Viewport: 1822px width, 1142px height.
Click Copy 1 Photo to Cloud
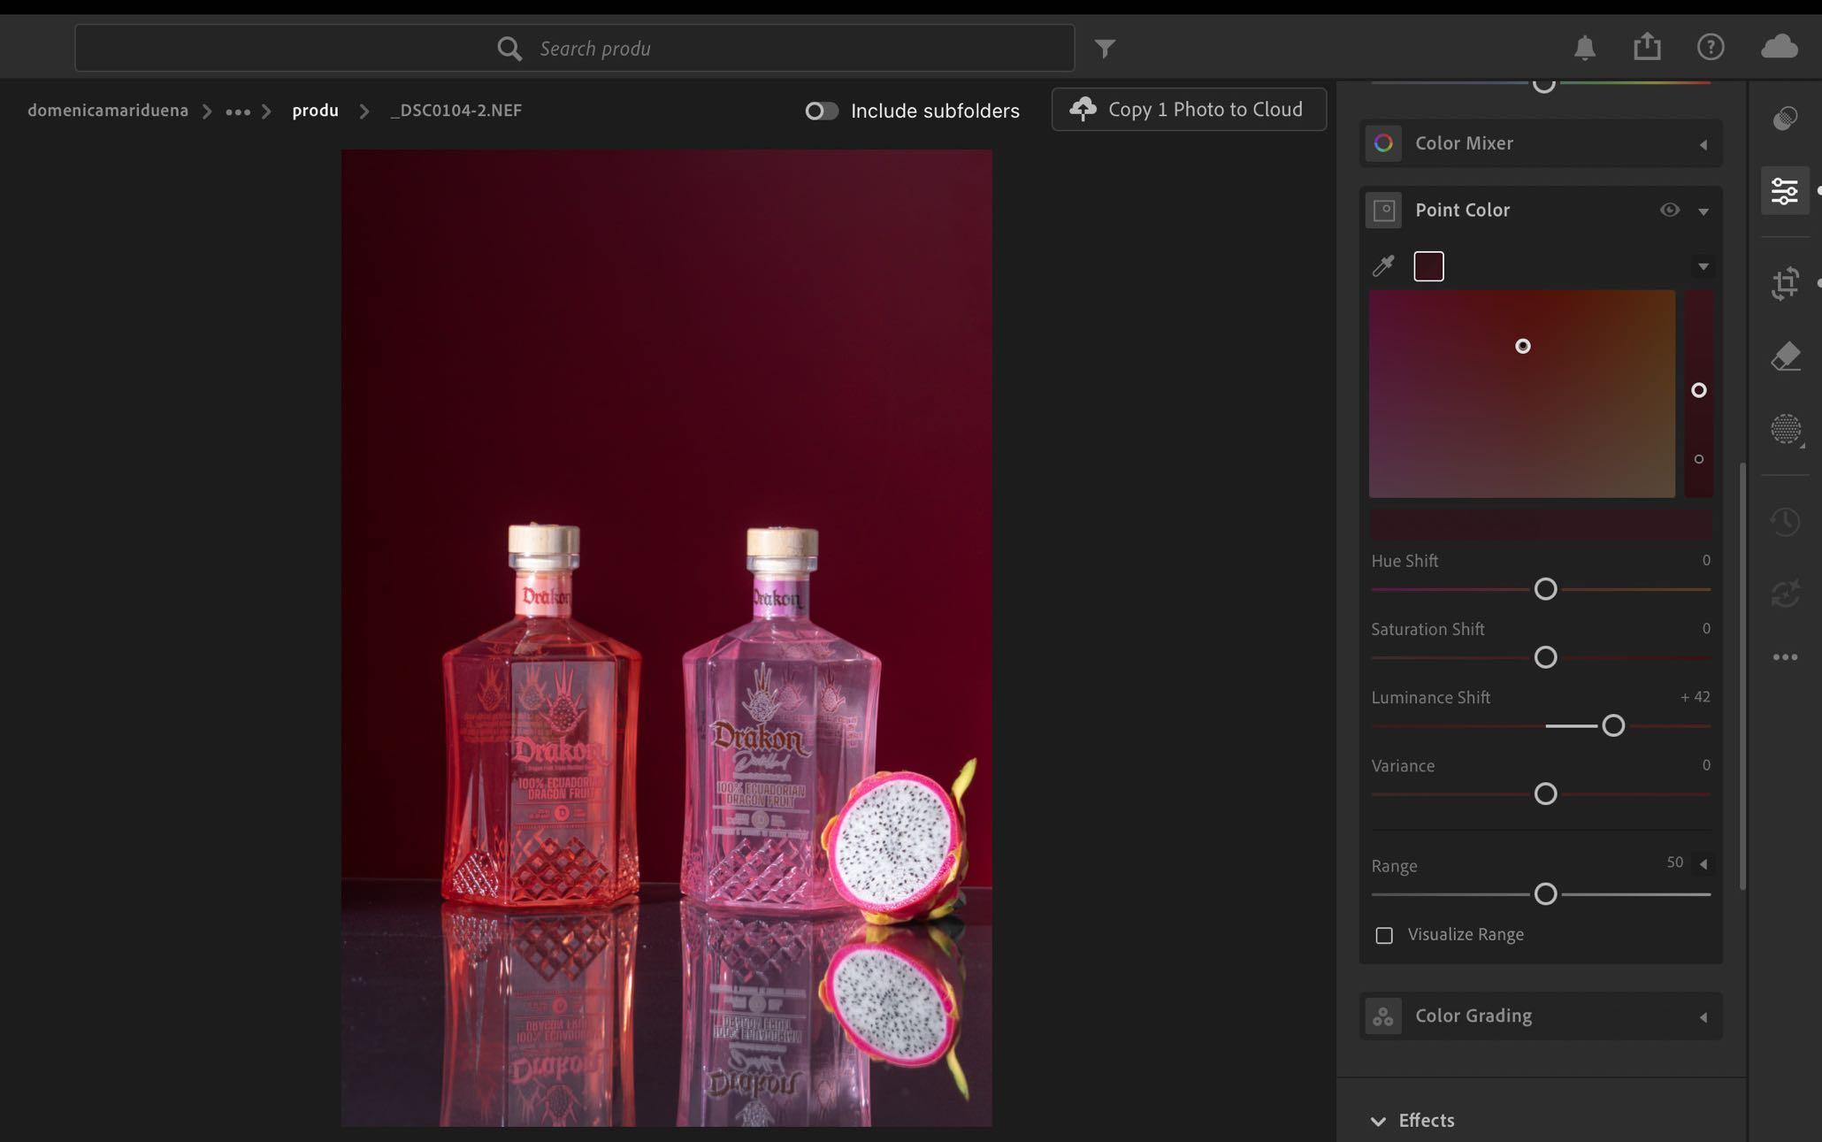click(1188, 110)
